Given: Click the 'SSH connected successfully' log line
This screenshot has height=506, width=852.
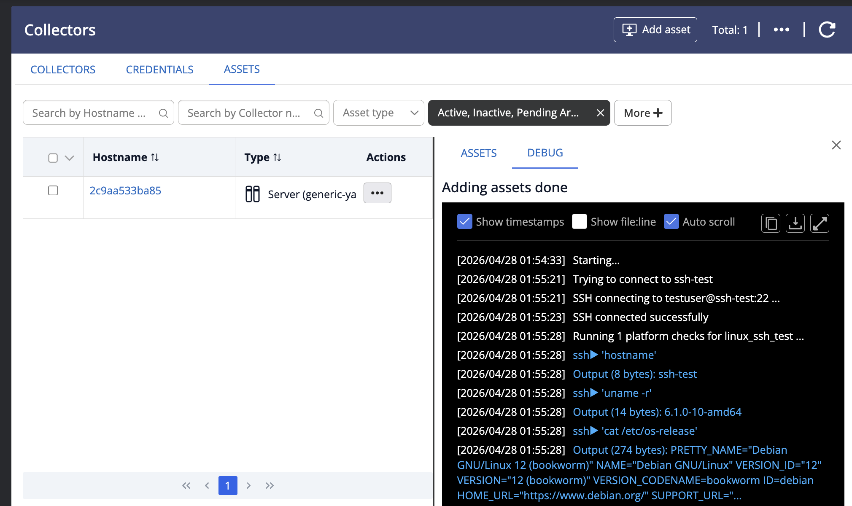Looking at the screenshot, I should (641, 317).
